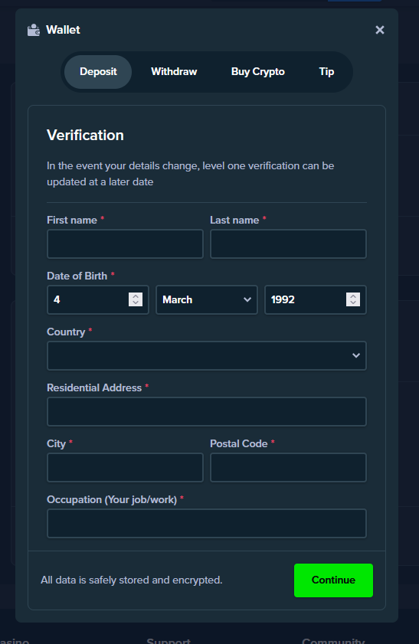Switch to the Deposit tab
The height and width of the screenshot is (644, 419).
pyautogui.click(x=98, y=72)
